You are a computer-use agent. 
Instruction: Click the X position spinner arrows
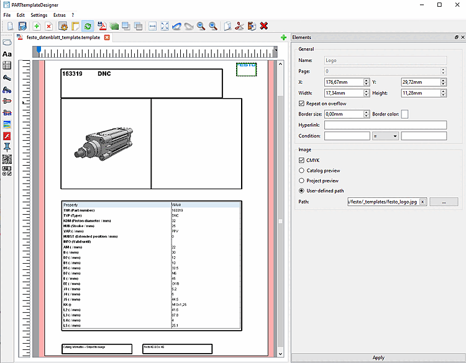pos(367,82)
